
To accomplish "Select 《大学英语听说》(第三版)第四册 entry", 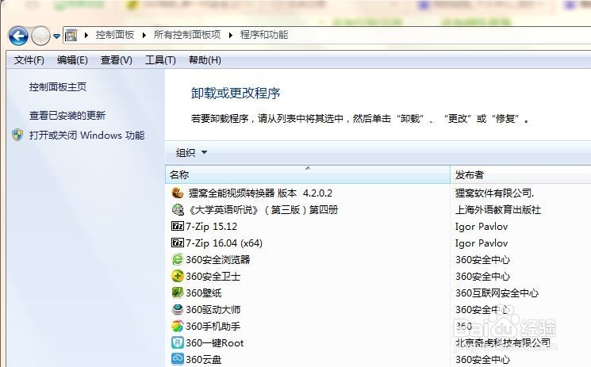I will pos(262,210).
